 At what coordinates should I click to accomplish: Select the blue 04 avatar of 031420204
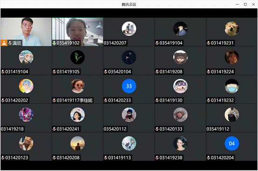(x=231, y=143)
